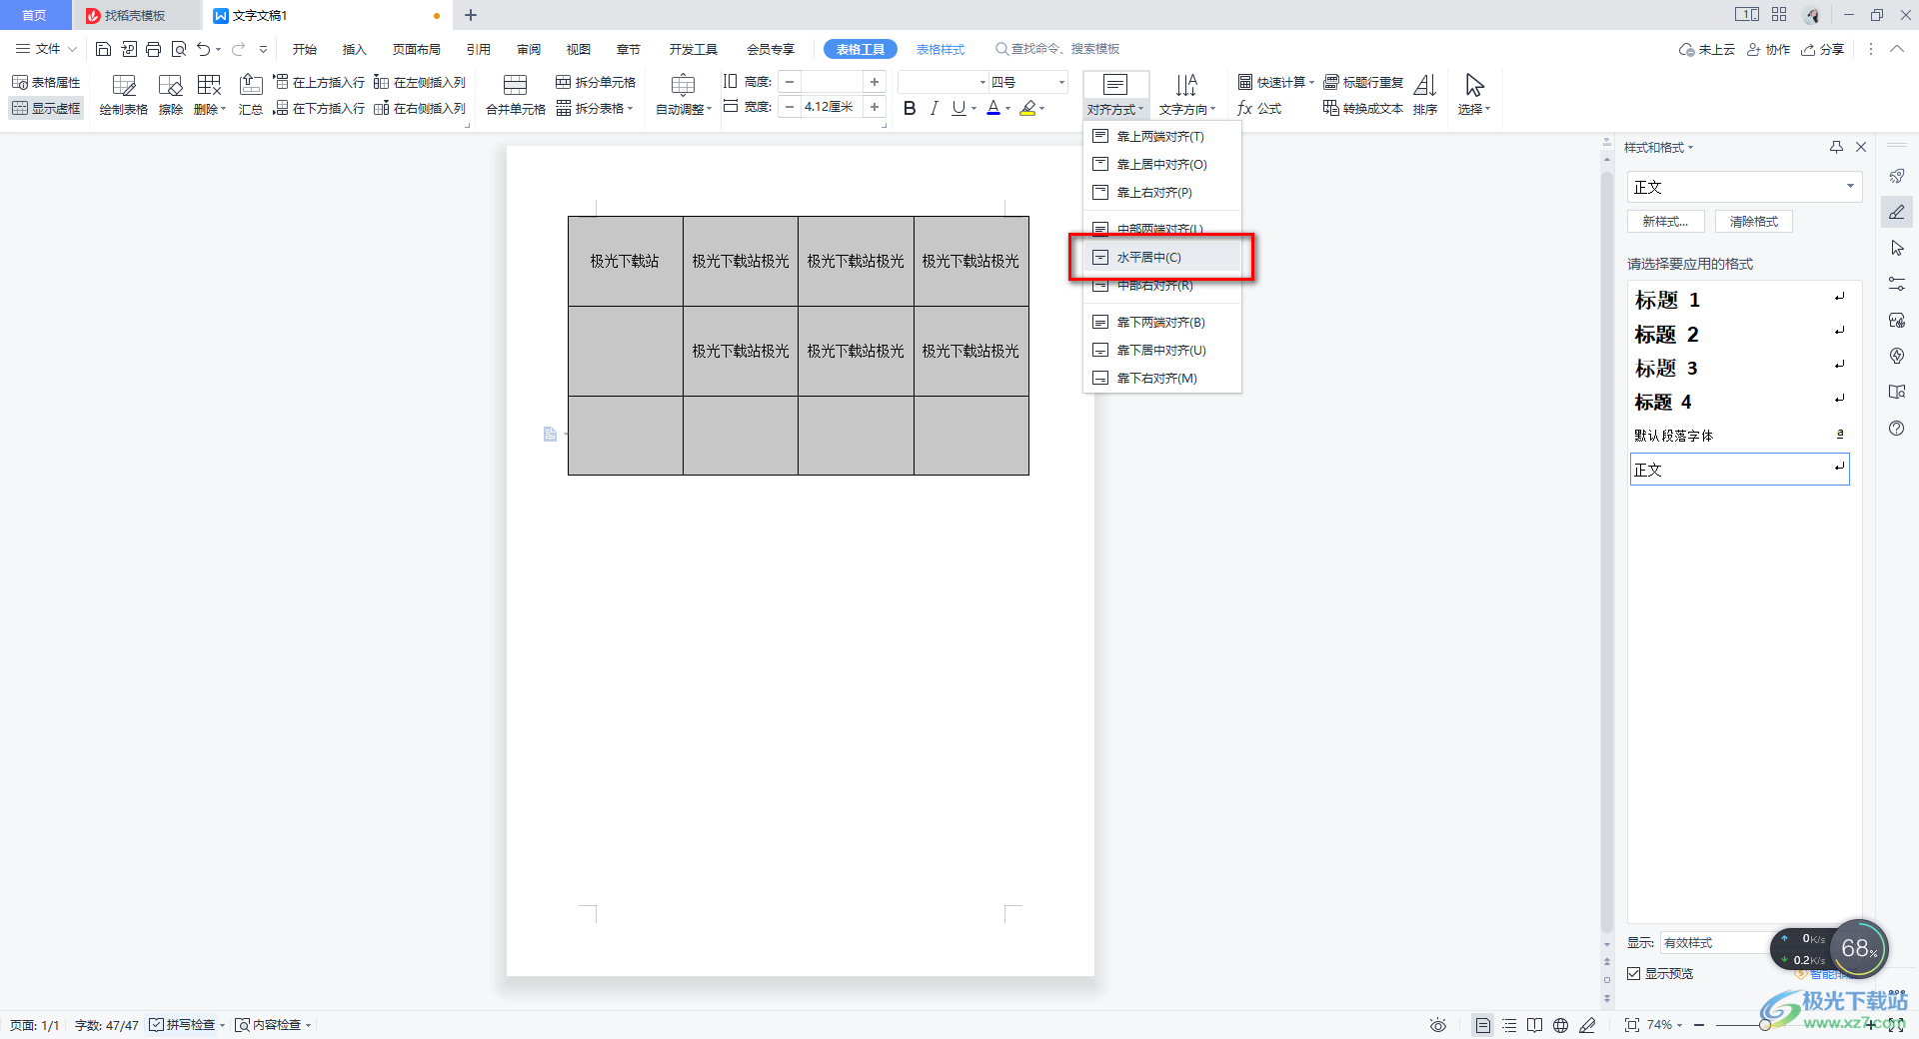Pin the 样式和格式 panel

click(x=1836, y=147)
